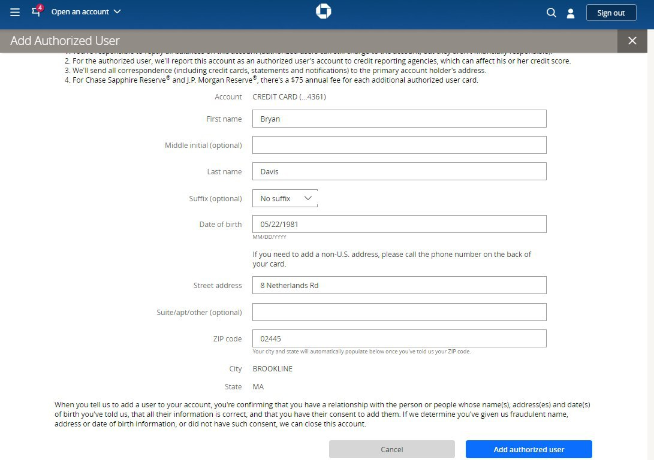The image size is (654, 460).
Task: Click the empty Suite/apt/other field
Action: [399, 312]
